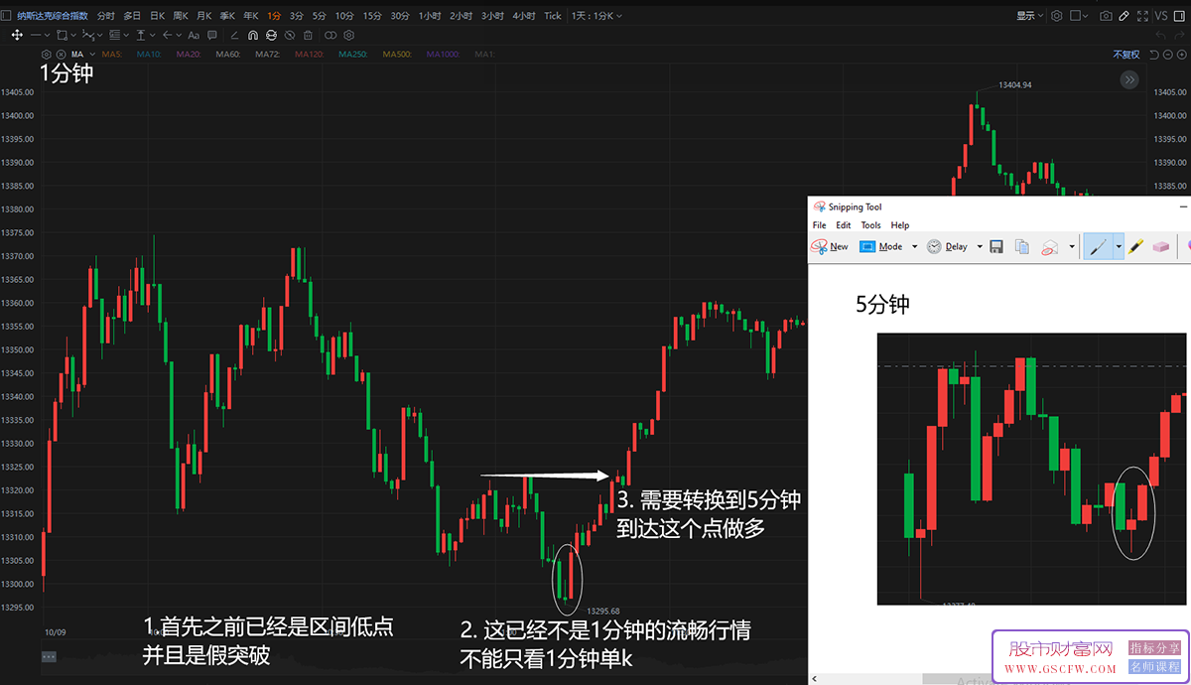Expand the Mode dropdown arrow

pos(914,246)
